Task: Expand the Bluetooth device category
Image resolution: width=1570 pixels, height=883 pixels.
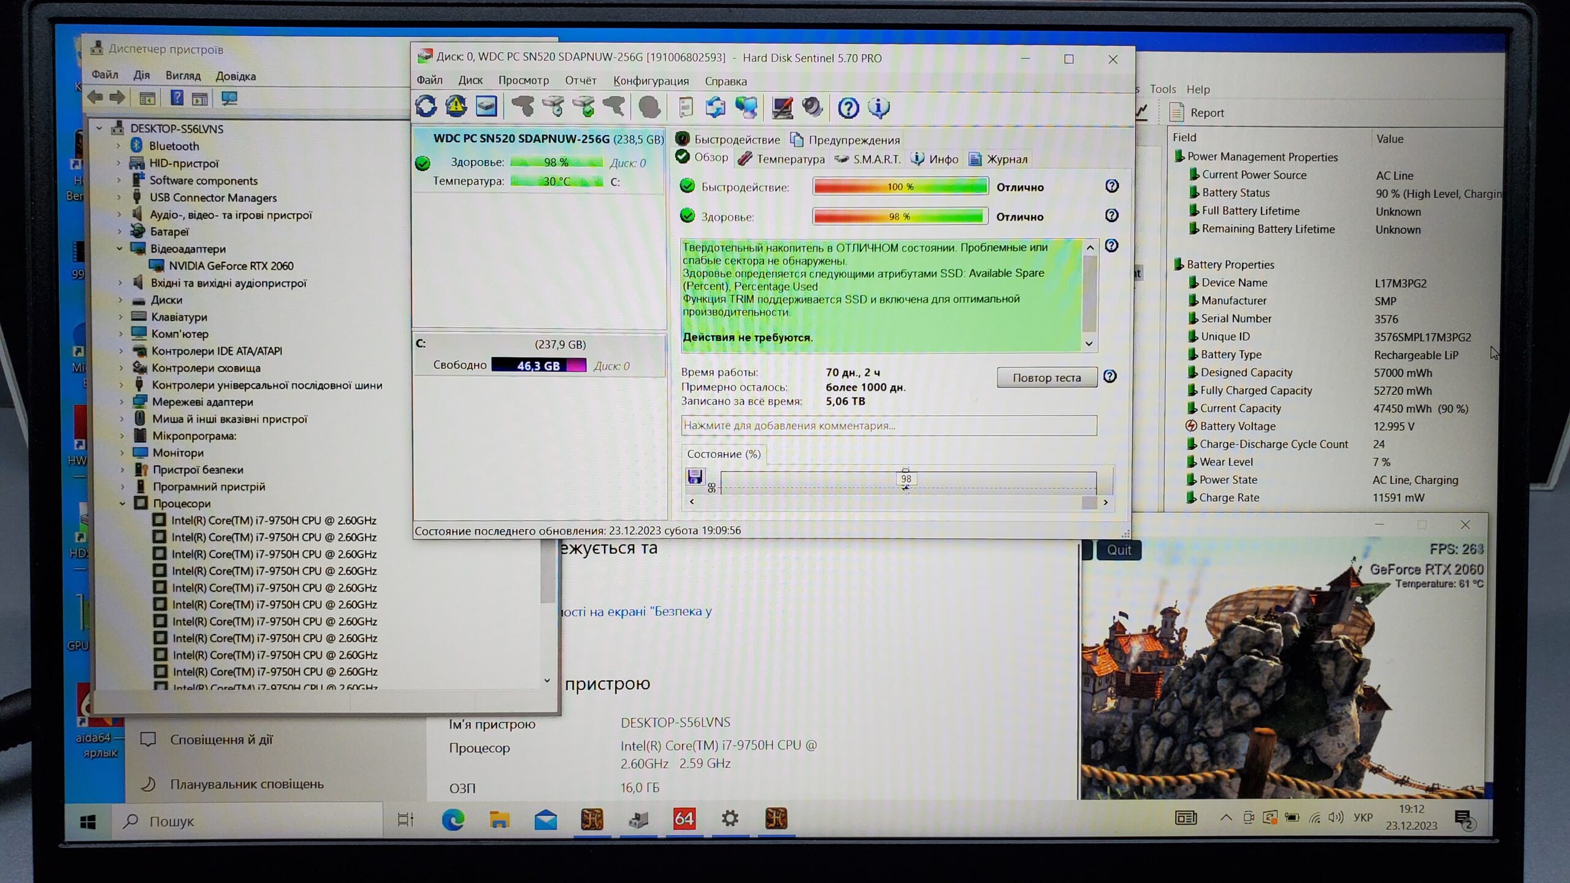Action: coord(119,146)
